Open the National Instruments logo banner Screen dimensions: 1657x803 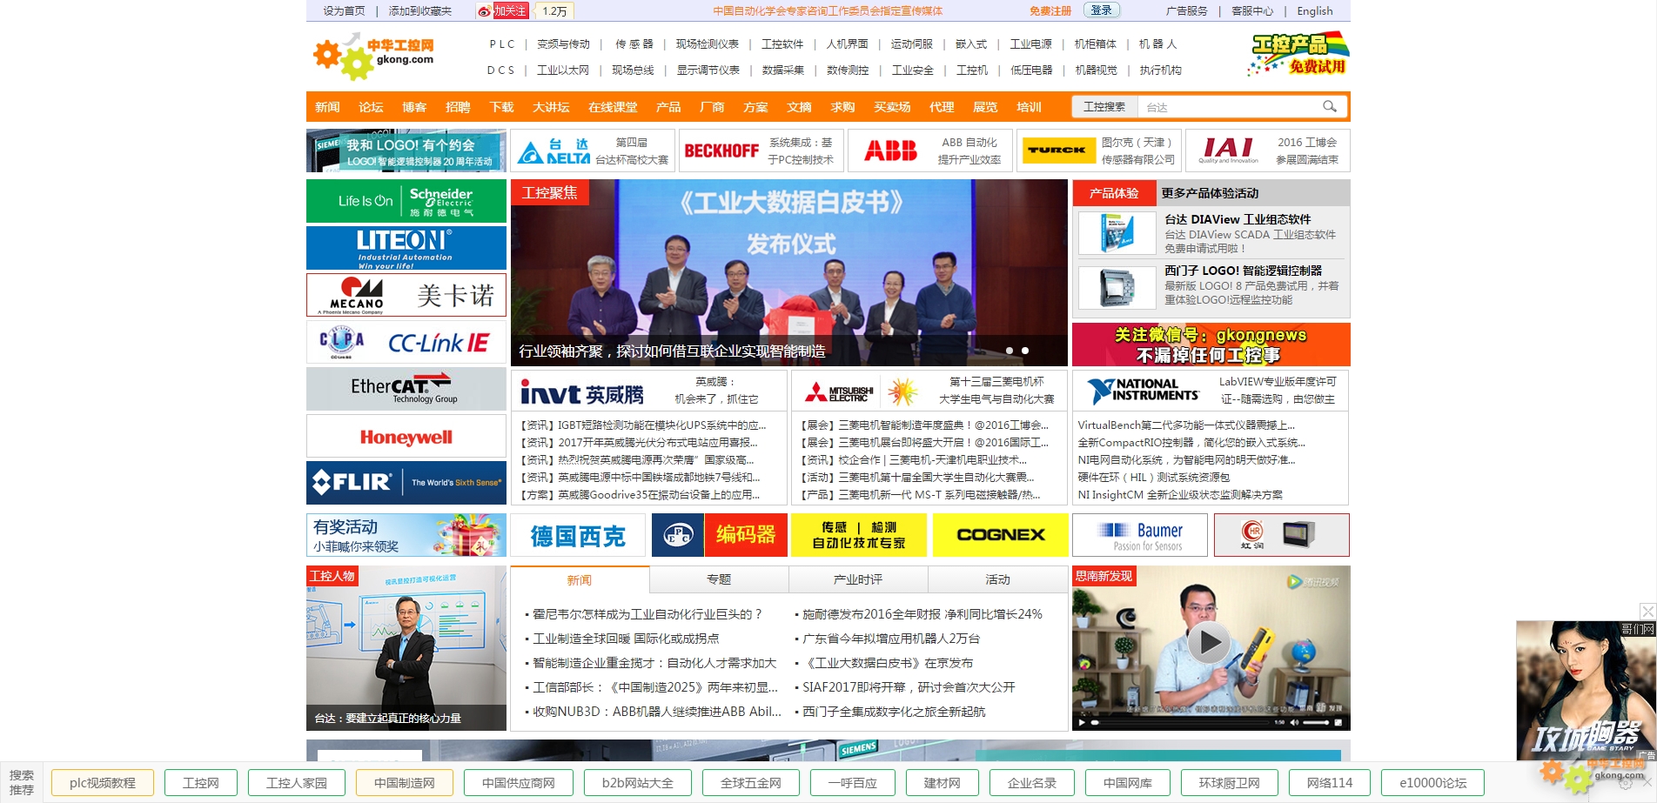[1143, 391]
